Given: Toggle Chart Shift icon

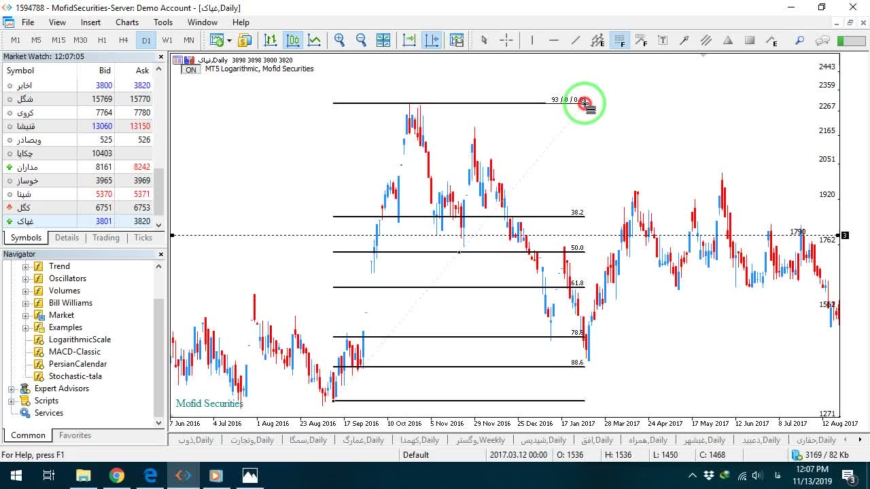Looking at the screenshot, I should click(432, 40).
